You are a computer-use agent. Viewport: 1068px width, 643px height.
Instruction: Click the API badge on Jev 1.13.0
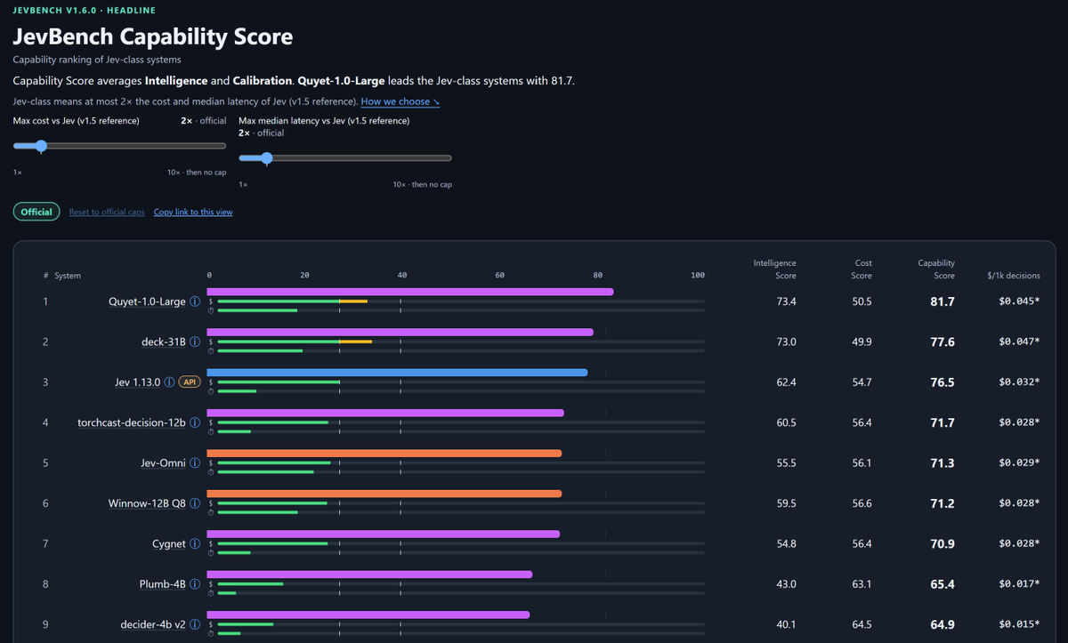[x=189, y=382]
